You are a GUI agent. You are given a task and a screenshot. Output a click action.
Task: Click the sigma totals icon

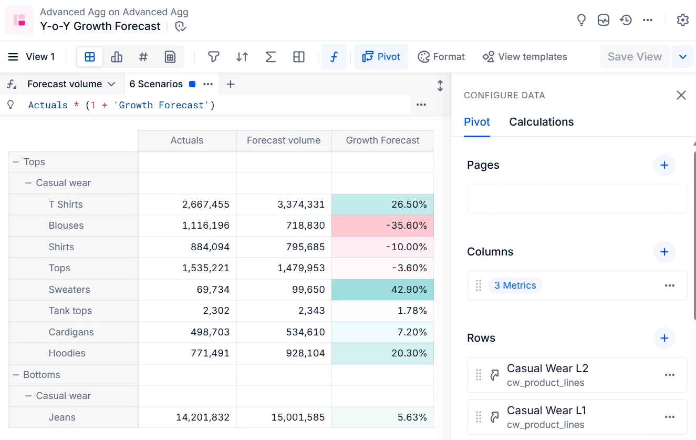click(x=271, y=57)
